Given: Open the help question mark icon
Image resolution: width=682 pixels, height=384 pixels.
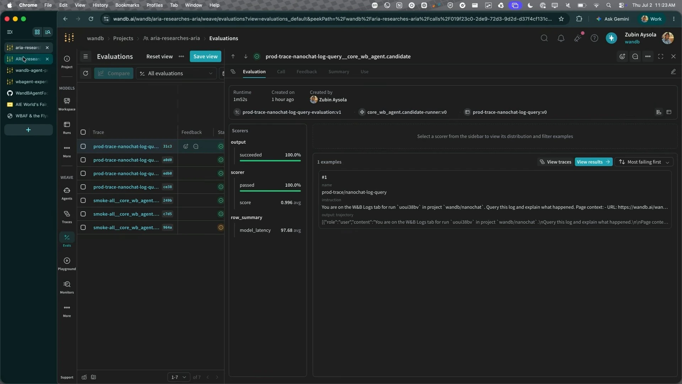Looking at the screenshot, I should point(594,38).
